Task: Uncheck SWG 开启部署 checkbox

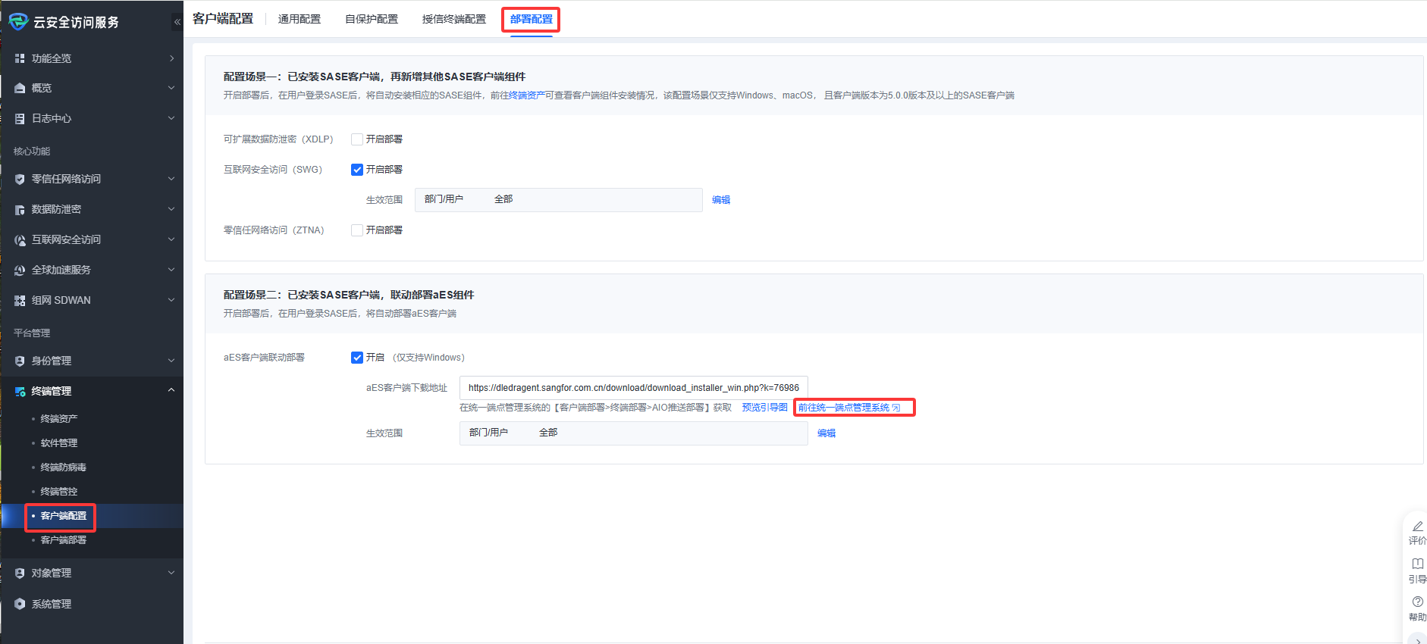Action: [357, 170]
